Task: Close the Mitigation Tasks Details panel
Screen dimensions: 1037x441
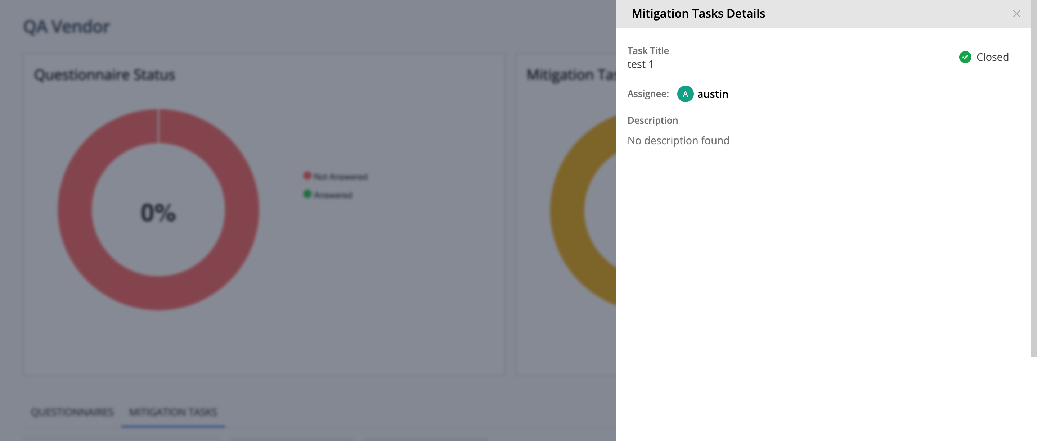Action: [x=1016, y=14]
